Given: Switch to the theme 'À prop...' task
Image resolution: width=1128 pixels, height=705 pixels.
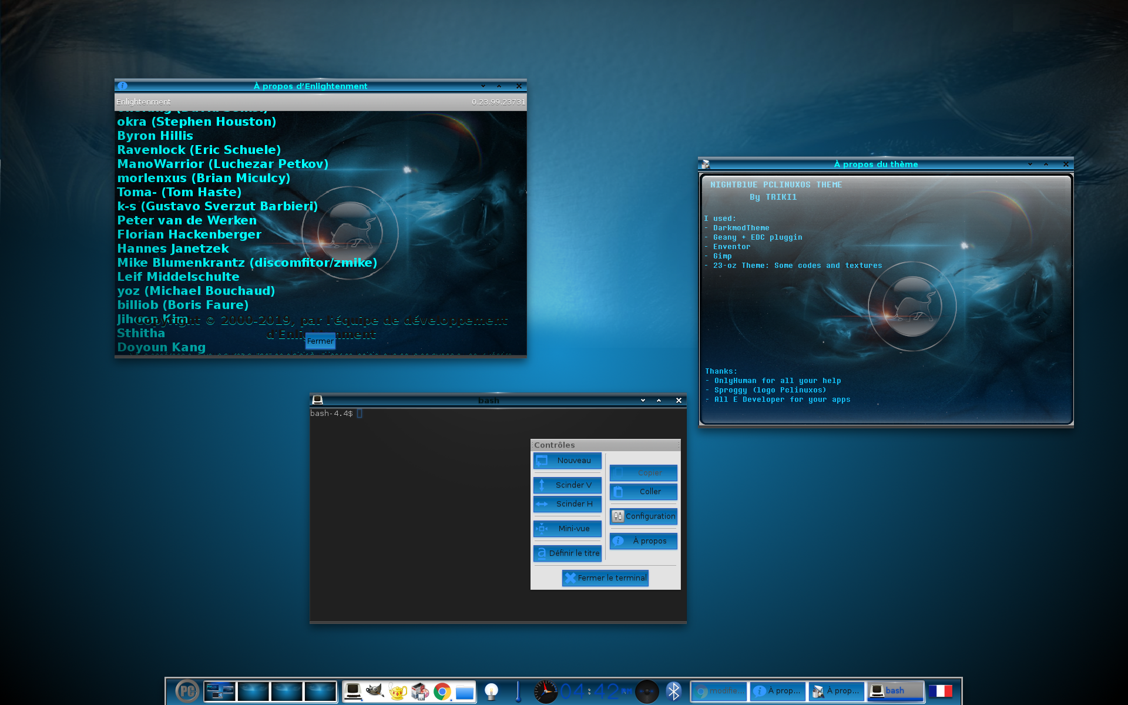Looking at the screenshot, I should click(x=837, y=691).
